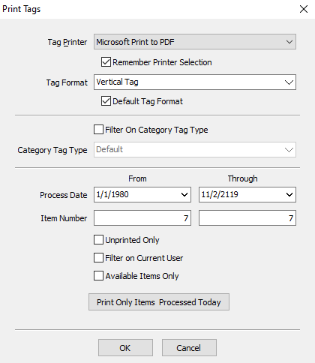Close the Print Tags window
The image size is (315, 363).
304,9
